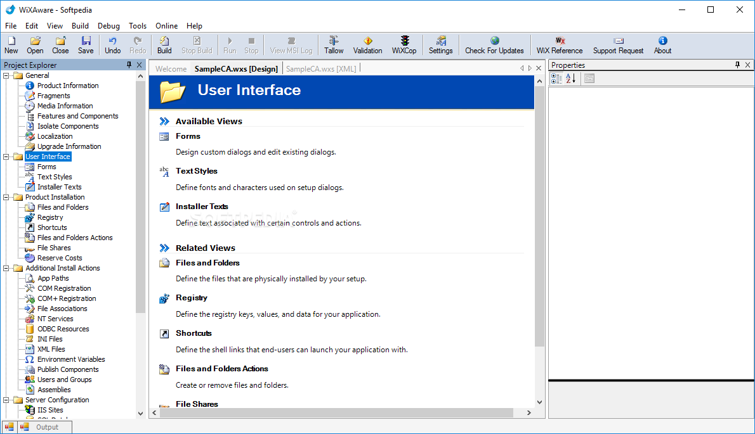Collapse the User Interface tree node

point(6,156)
